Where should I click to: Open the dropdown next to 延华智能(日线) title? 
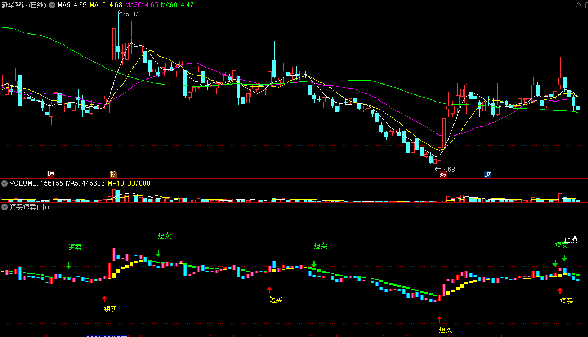(x=52, y=5)
